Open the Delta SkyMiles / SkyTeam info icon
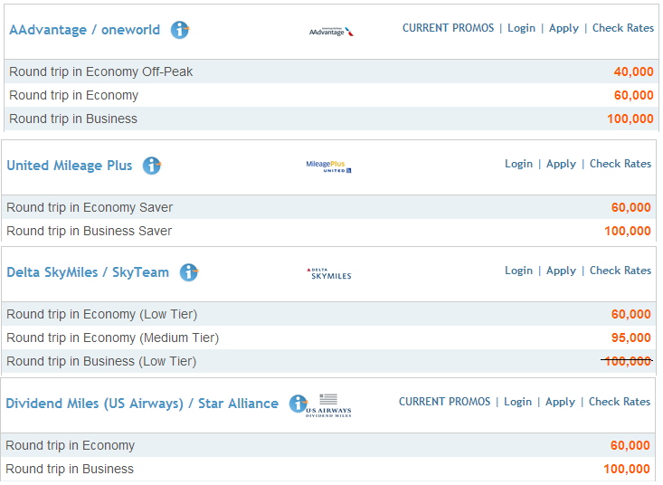Viewport: 663px width, 485px height. click(x=189, y=272)
